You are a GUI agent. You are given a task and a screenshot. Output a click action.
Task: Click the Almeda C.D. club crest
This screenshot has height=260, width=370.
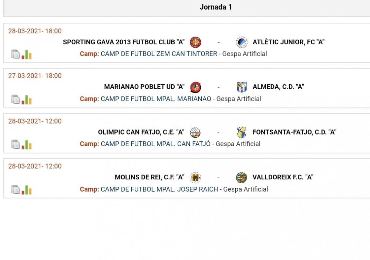pyautogui.click(x=242, y=87)
